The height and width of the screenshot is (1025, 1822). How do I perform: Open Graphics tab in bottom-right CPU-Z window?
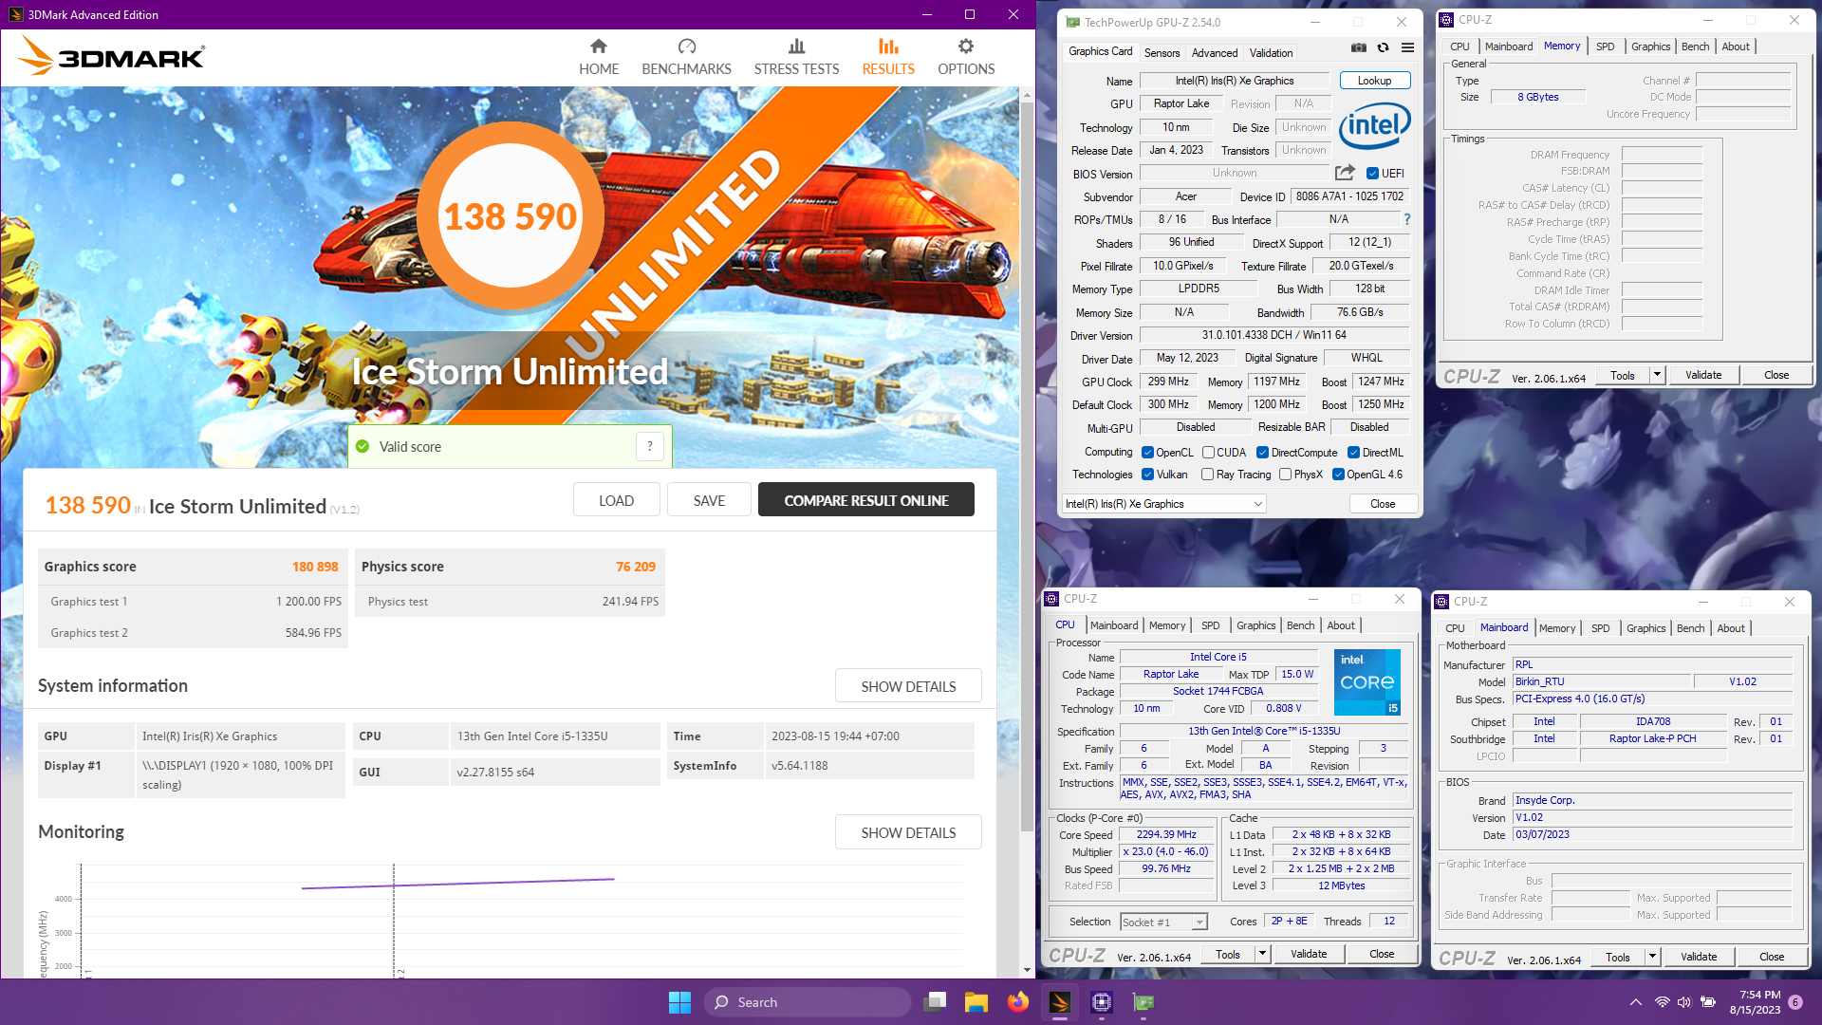[1645, 628]
